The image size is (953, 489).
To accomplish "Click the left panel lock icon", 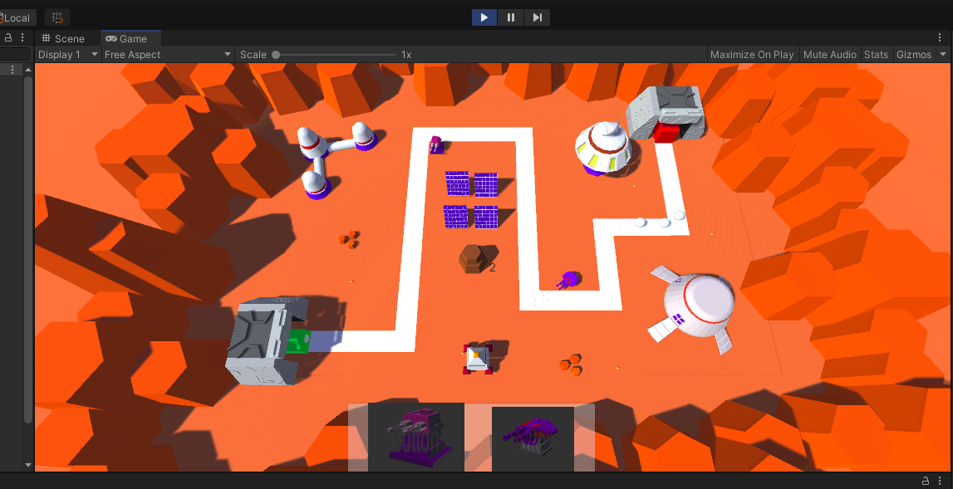I will pyautogui.click(x=8, y=37).
